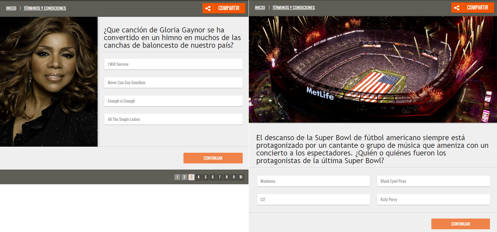
Task: Pick U2 as the answer
Action: (313, 200)
